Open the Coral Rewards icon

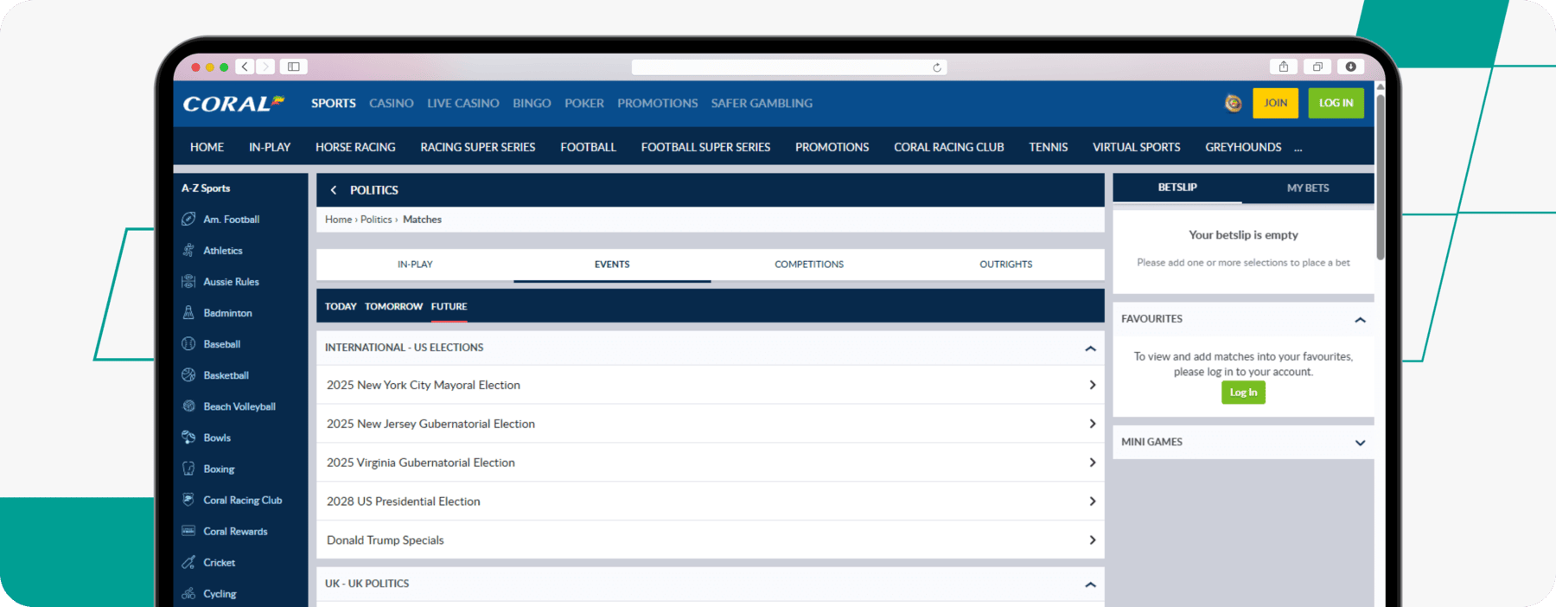tap(188, 531)
